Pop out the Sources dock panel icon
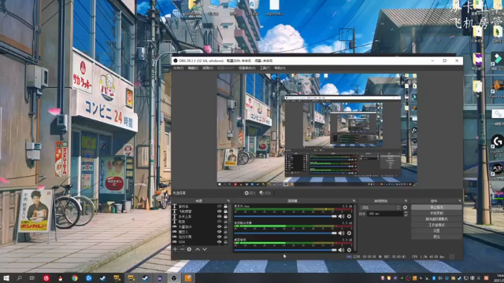The height and width of the screenshot is (283, 504). (x=228, y=201)
